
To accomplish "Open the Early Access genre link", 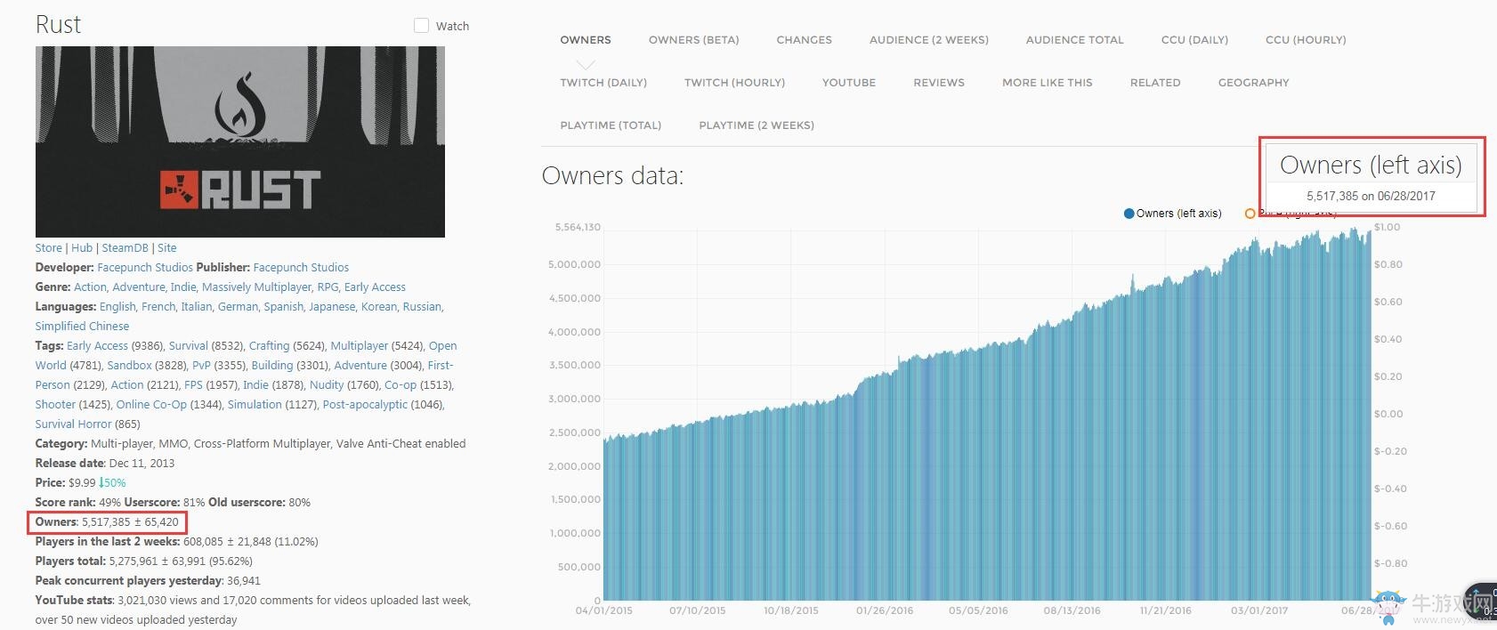I will pyautogui.click(x=375, y=287).
